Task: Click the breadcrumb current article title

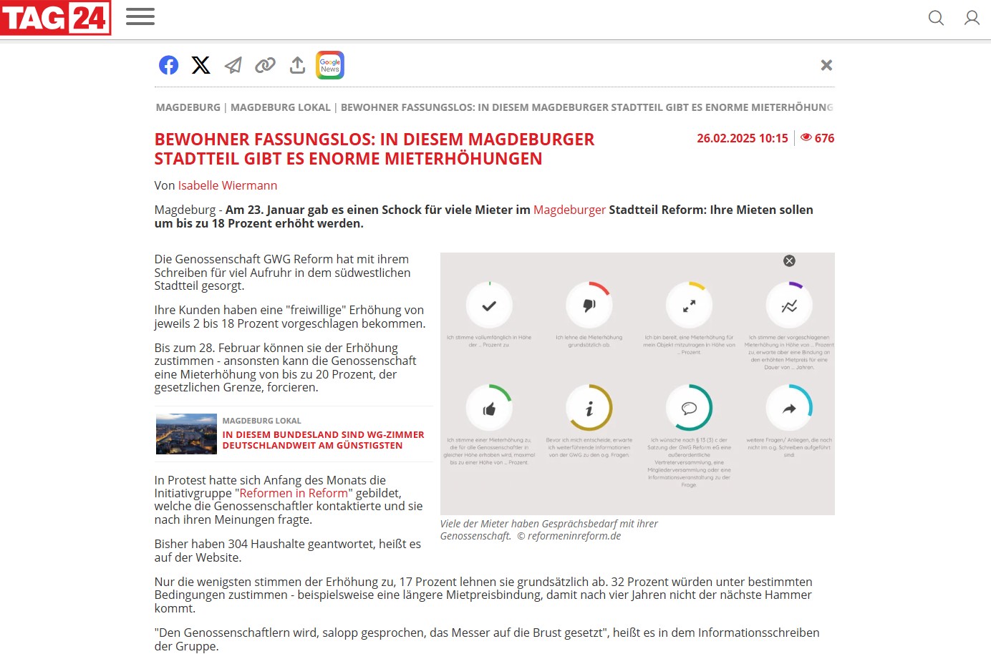Action: click(587, 107)
